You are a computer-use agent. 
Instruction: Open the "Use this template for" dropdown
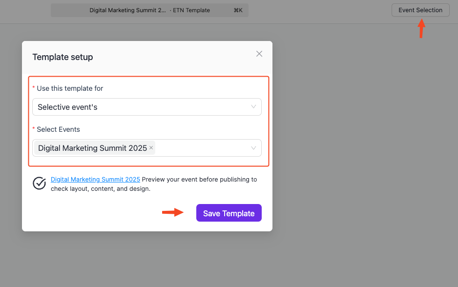click(146, 106)
